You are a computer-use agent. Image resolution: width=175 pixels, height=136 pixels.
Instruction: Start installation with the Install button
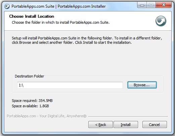pos(126,125)
